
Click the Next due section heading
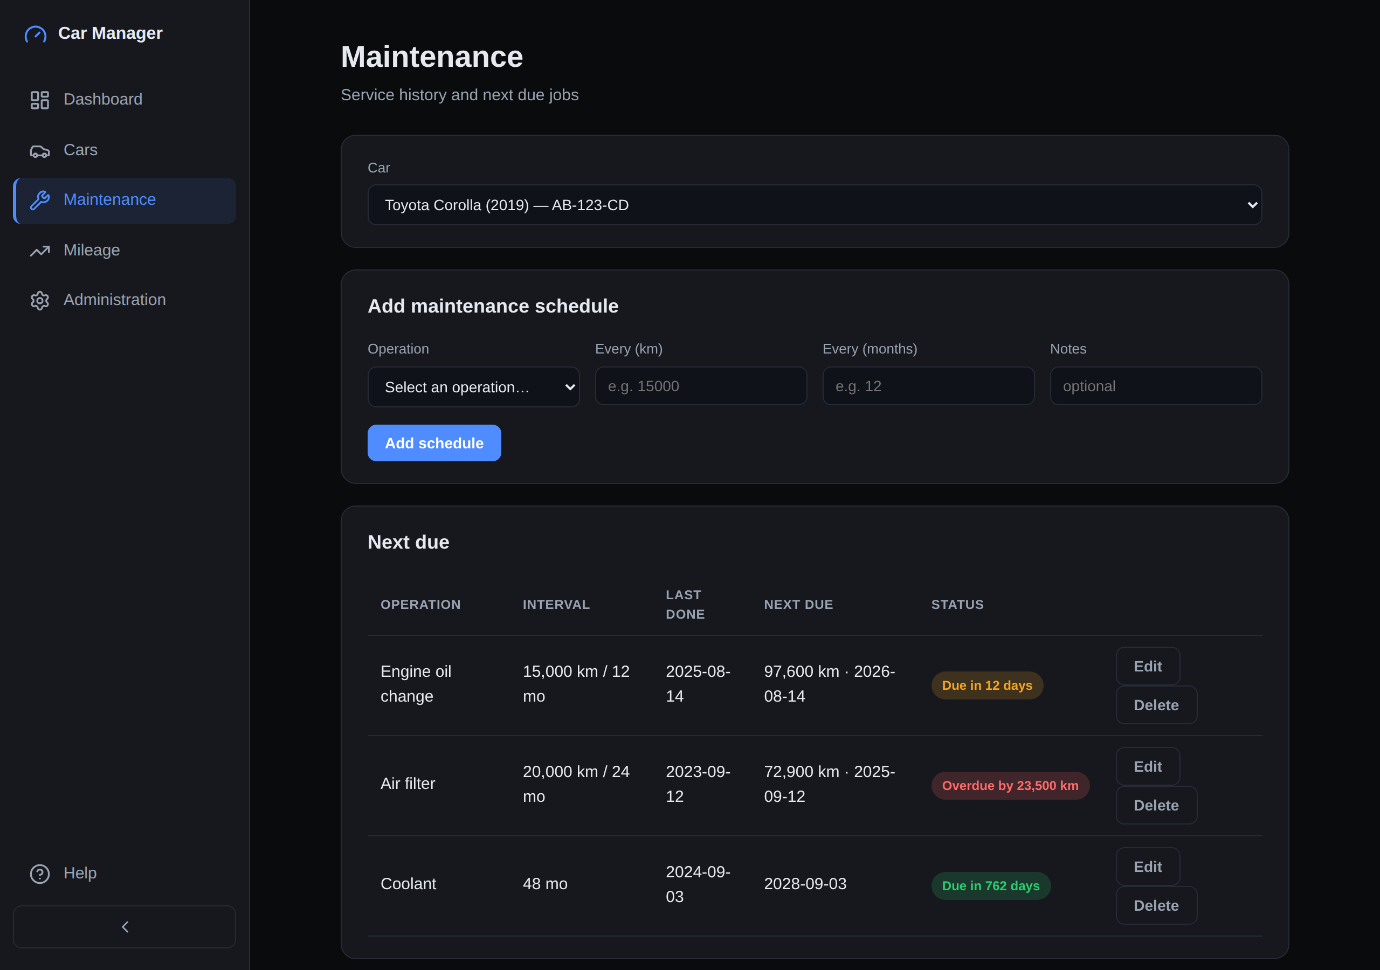click(408, 542)
